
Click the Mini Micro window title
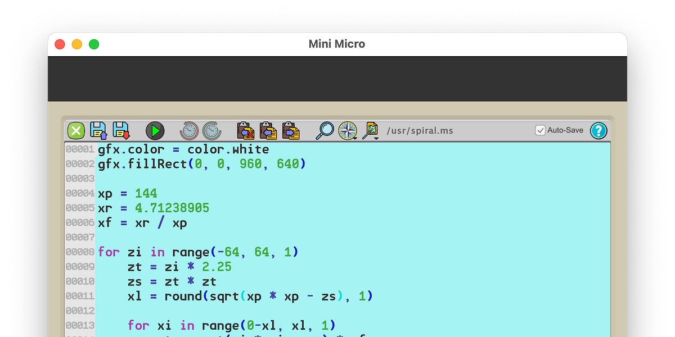click(x=337, y=44)
